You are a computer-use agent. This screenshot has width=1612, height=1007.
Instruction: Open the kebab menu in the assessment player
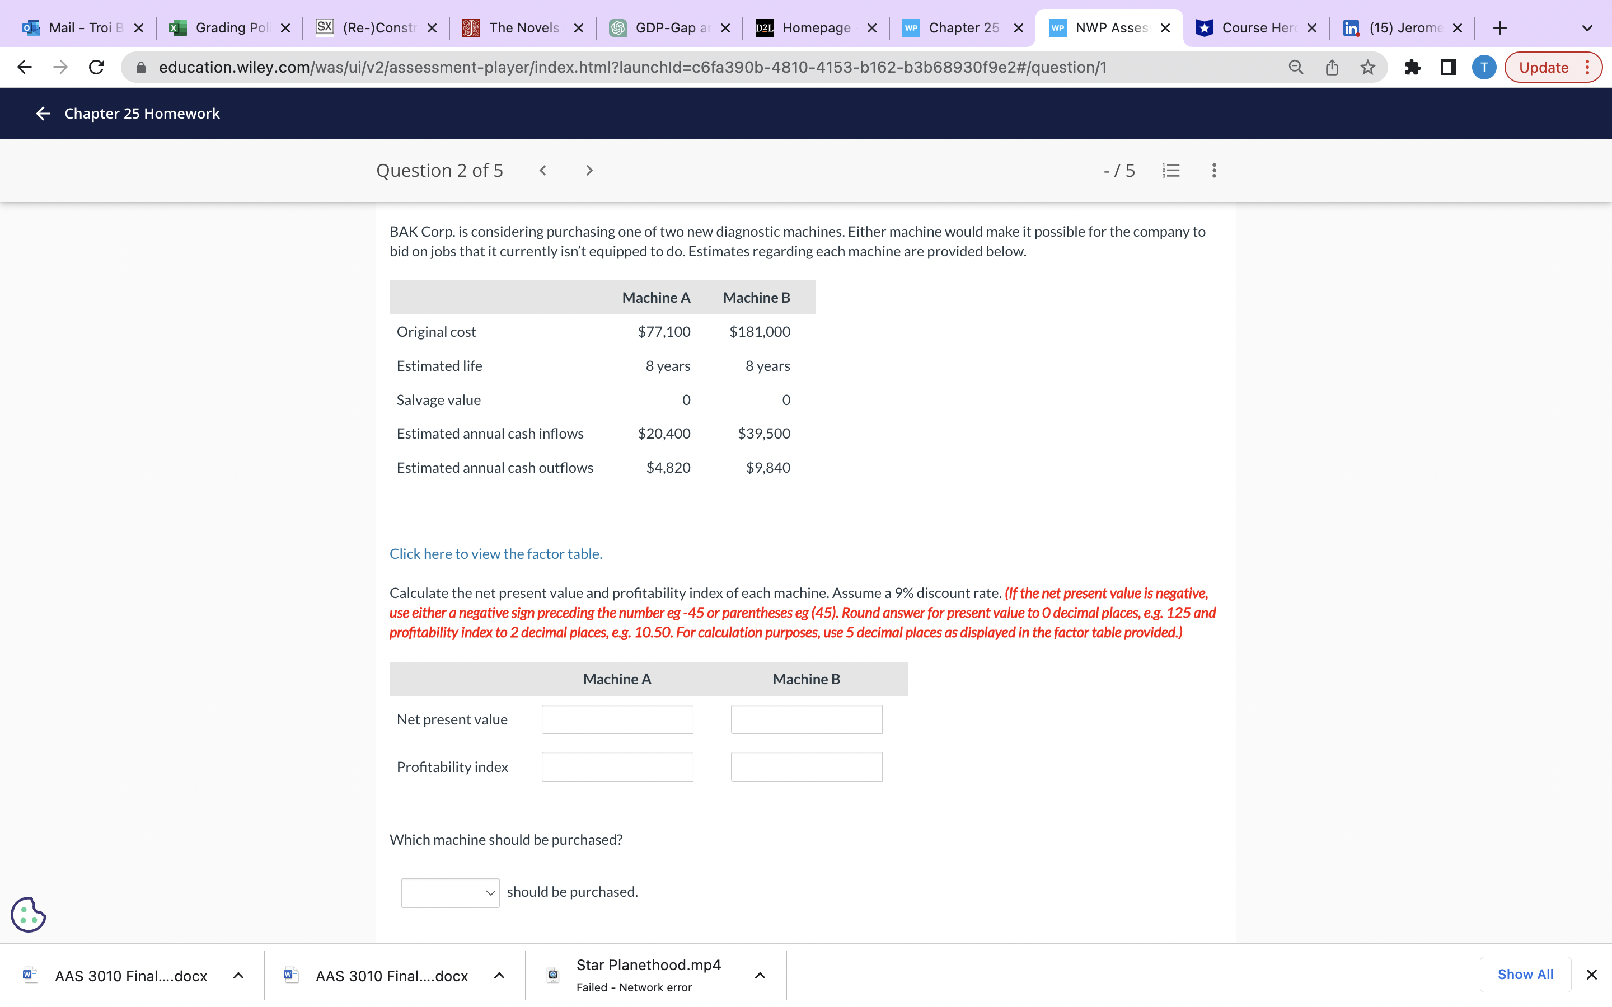tap(1213, 171)
